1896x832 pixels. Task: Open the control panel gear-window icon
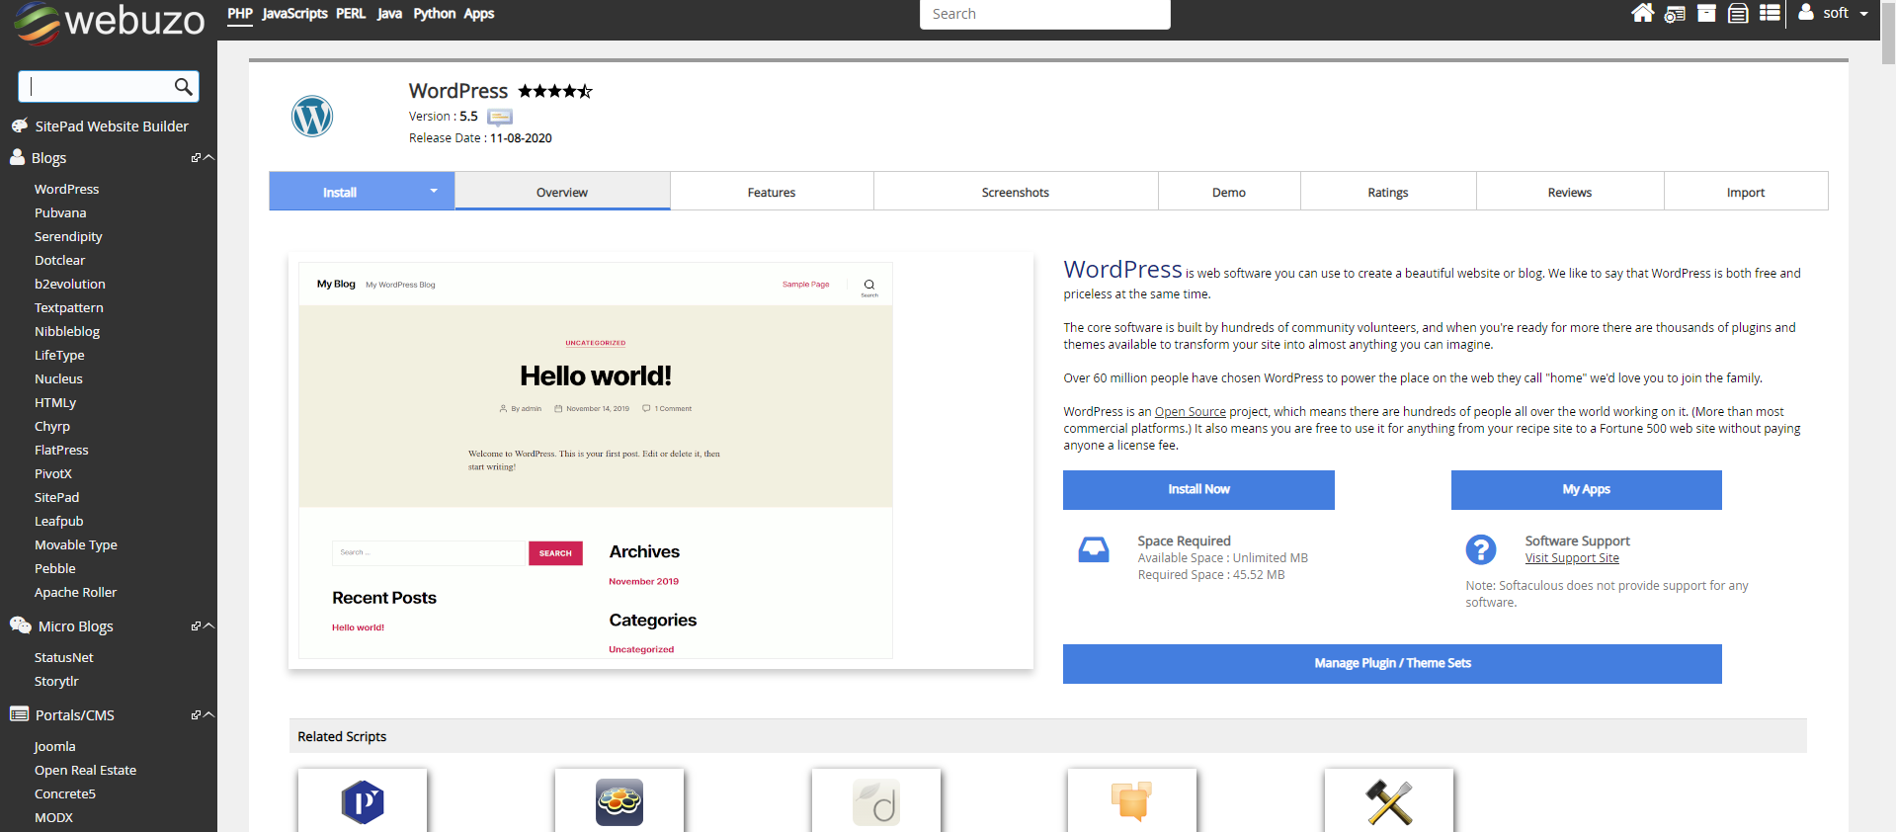click(x=1675, y=14)
